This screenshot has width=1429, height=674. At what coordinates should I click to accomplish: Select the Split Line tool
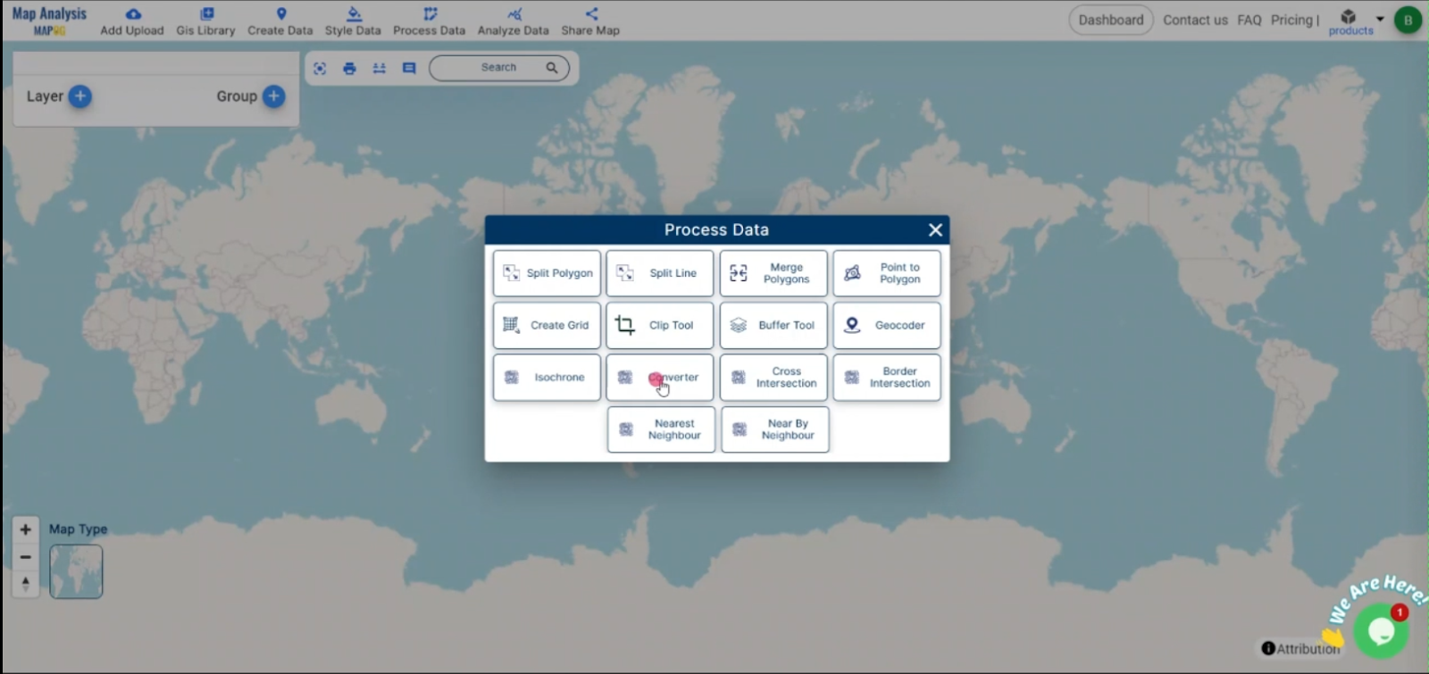(x=660, y=273)
